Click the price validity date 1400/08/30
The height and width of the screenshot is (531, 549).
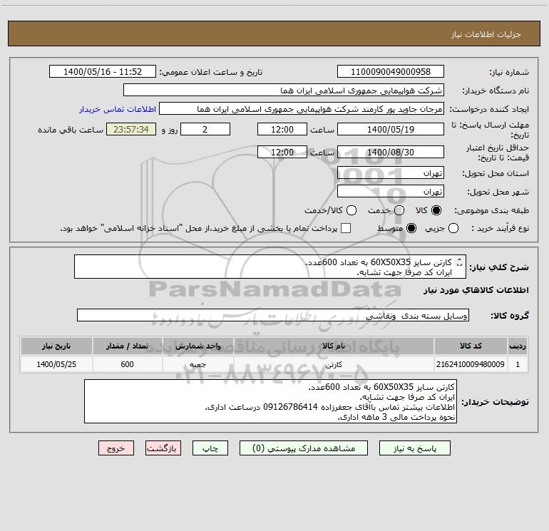[x=391, y=152]
